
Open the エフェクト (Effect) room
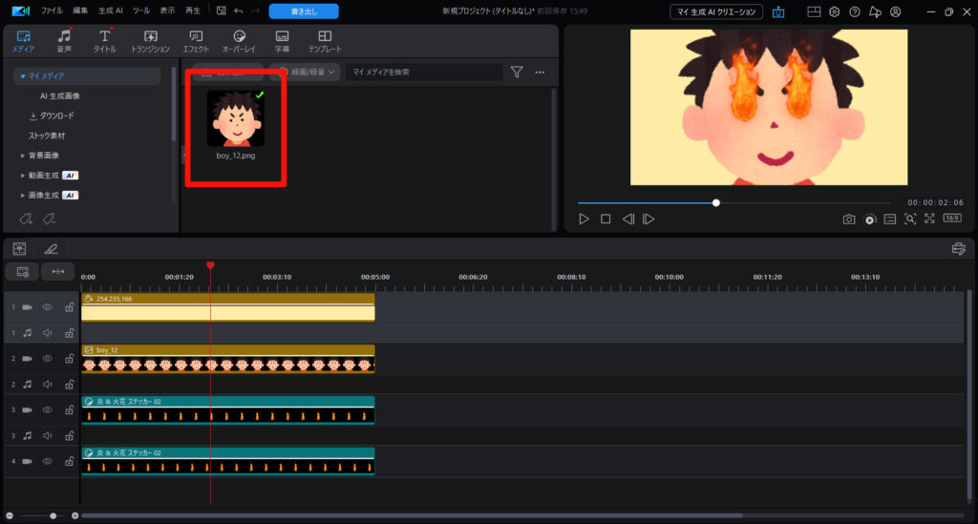pyautogui.click(x=195, y=41)
